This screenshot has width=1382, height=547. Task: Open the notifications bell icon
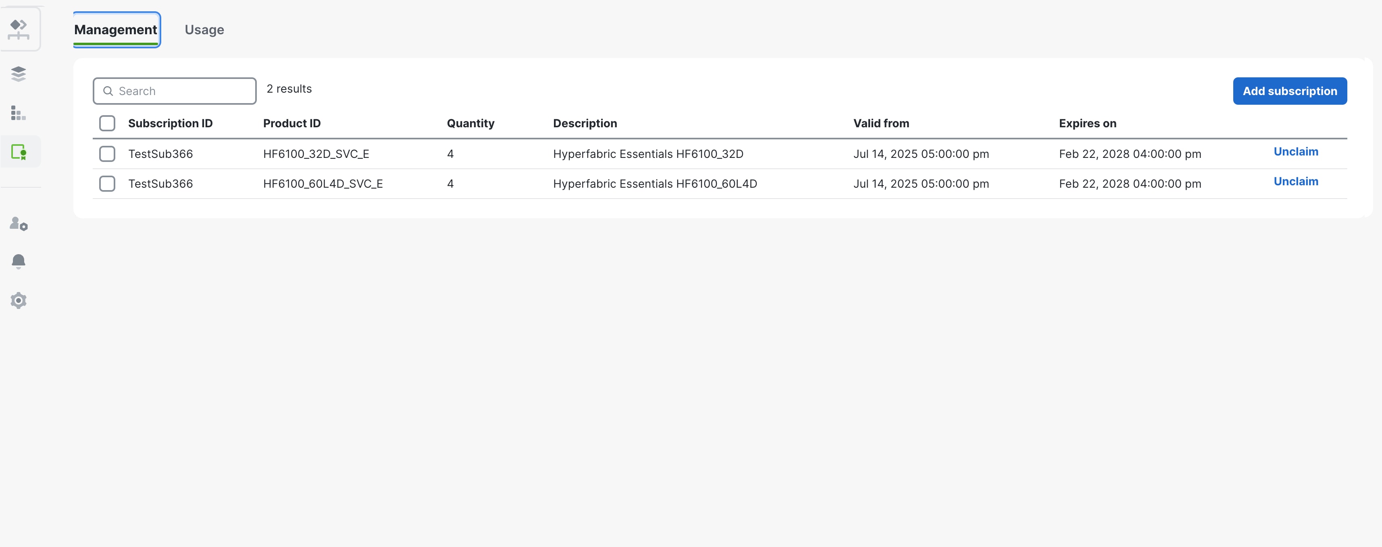(x=19, y=261)
